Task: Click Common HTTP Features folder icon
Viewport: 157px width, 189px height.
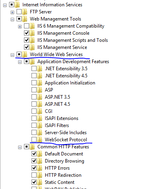Action: 32,147
